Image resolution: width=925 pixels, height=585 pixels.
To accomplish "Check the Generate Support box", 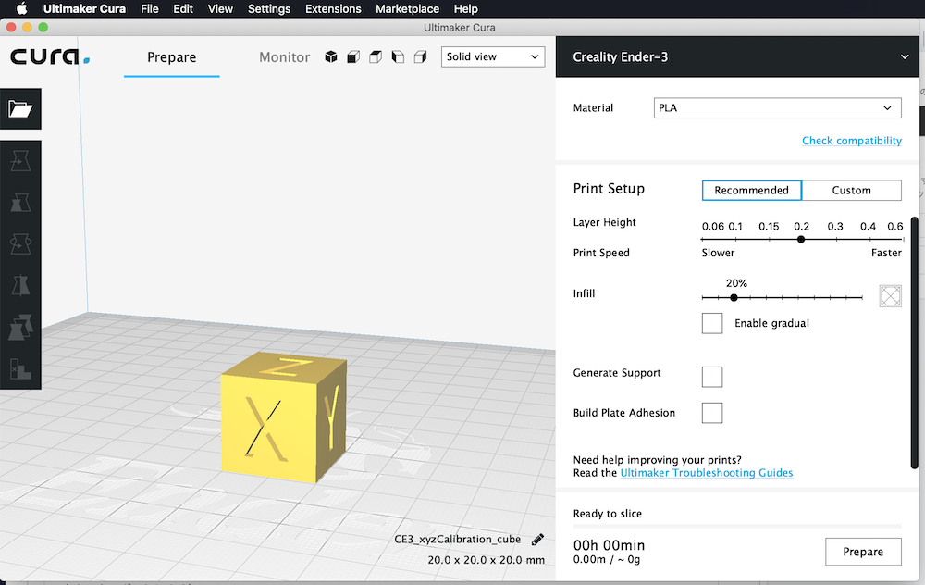I will (x=712, y=377).
